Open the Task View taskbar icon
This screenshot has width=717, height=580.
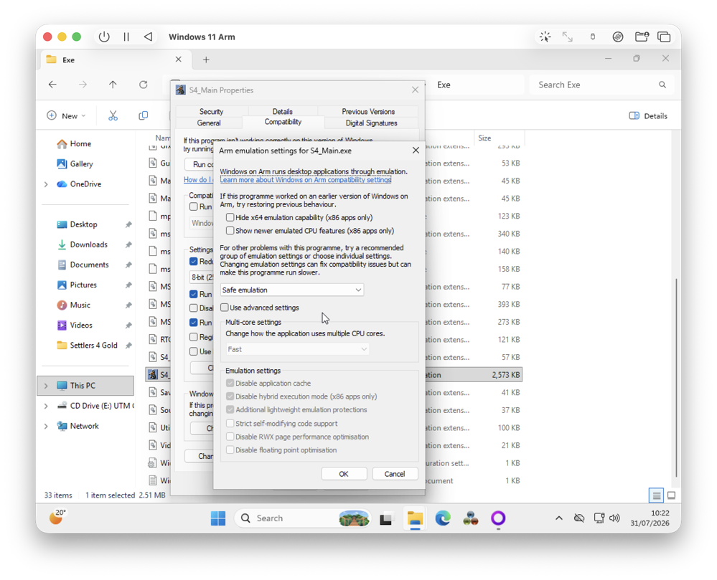(x=386, y=519)
